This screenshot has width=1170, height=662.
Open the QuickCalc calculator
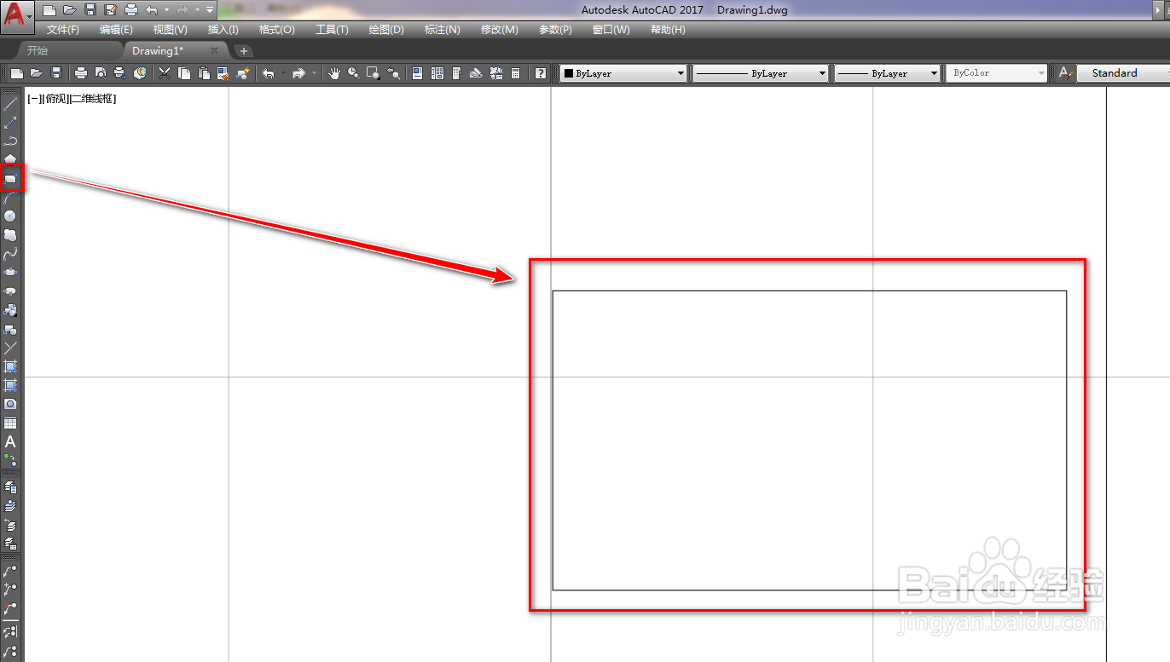point(516,73)
